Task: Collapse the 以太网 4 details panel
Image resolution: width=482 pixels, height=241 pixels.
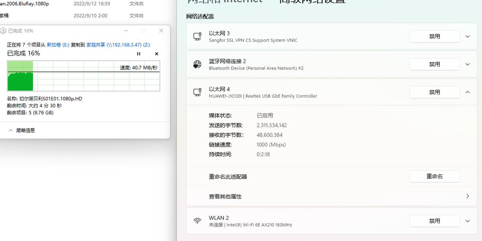Action: (x=468, y=92)
